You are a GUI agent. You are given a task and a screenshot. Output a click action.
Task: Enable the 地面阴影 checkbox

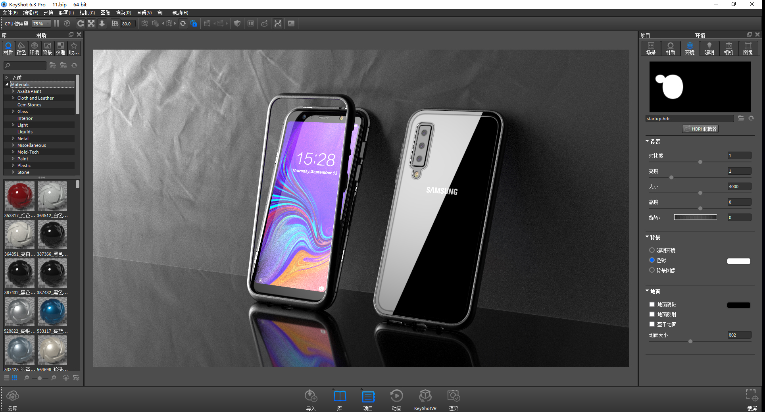pos(652,304)
